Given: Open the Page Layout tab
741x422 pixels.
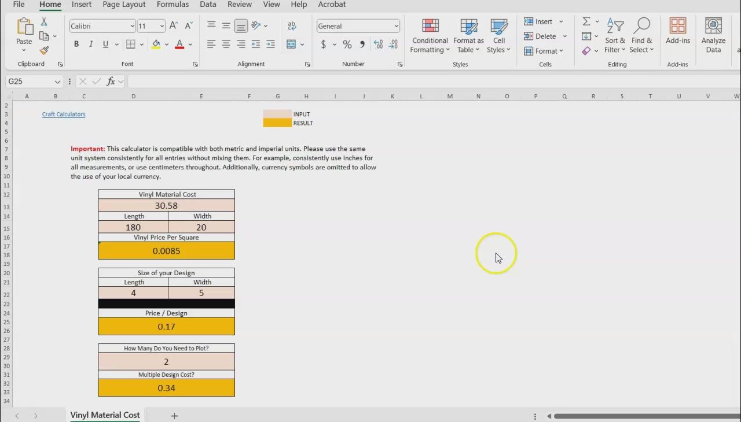Looking at the screenshot, I should [x=124, y=5].
